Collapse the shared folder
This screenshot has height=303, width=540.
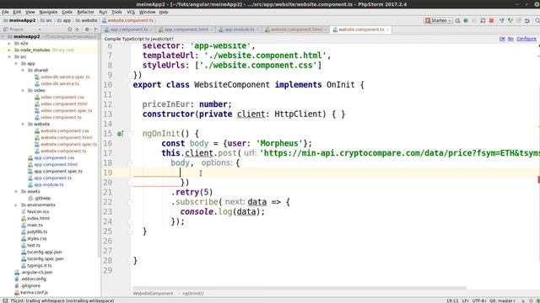(x=23, y=70)
